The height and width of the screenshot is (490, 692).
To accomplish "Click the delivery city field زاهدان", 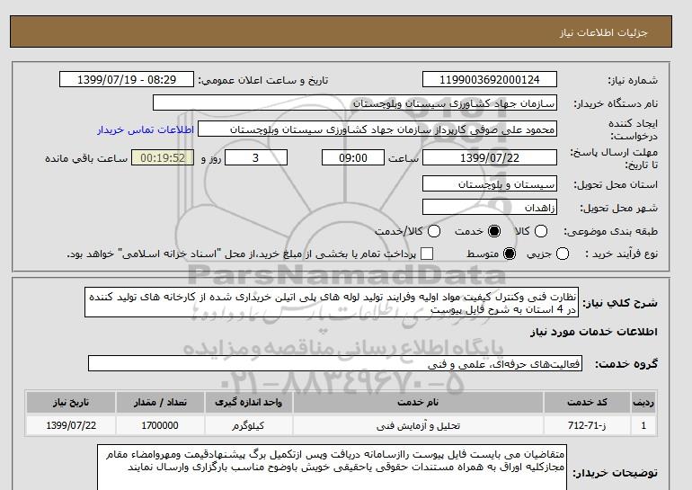I will (x=490, y=207).
